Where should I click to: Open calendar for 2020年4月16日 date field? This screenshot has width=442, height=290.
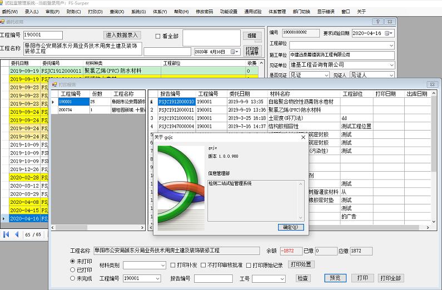pos(236,52)
